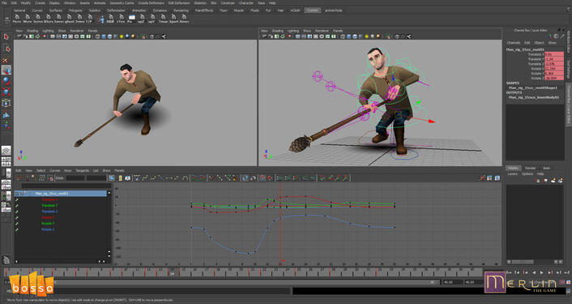Toggle time snap in graph editor
The image size is (572, 304).
[x=263, y=178]
